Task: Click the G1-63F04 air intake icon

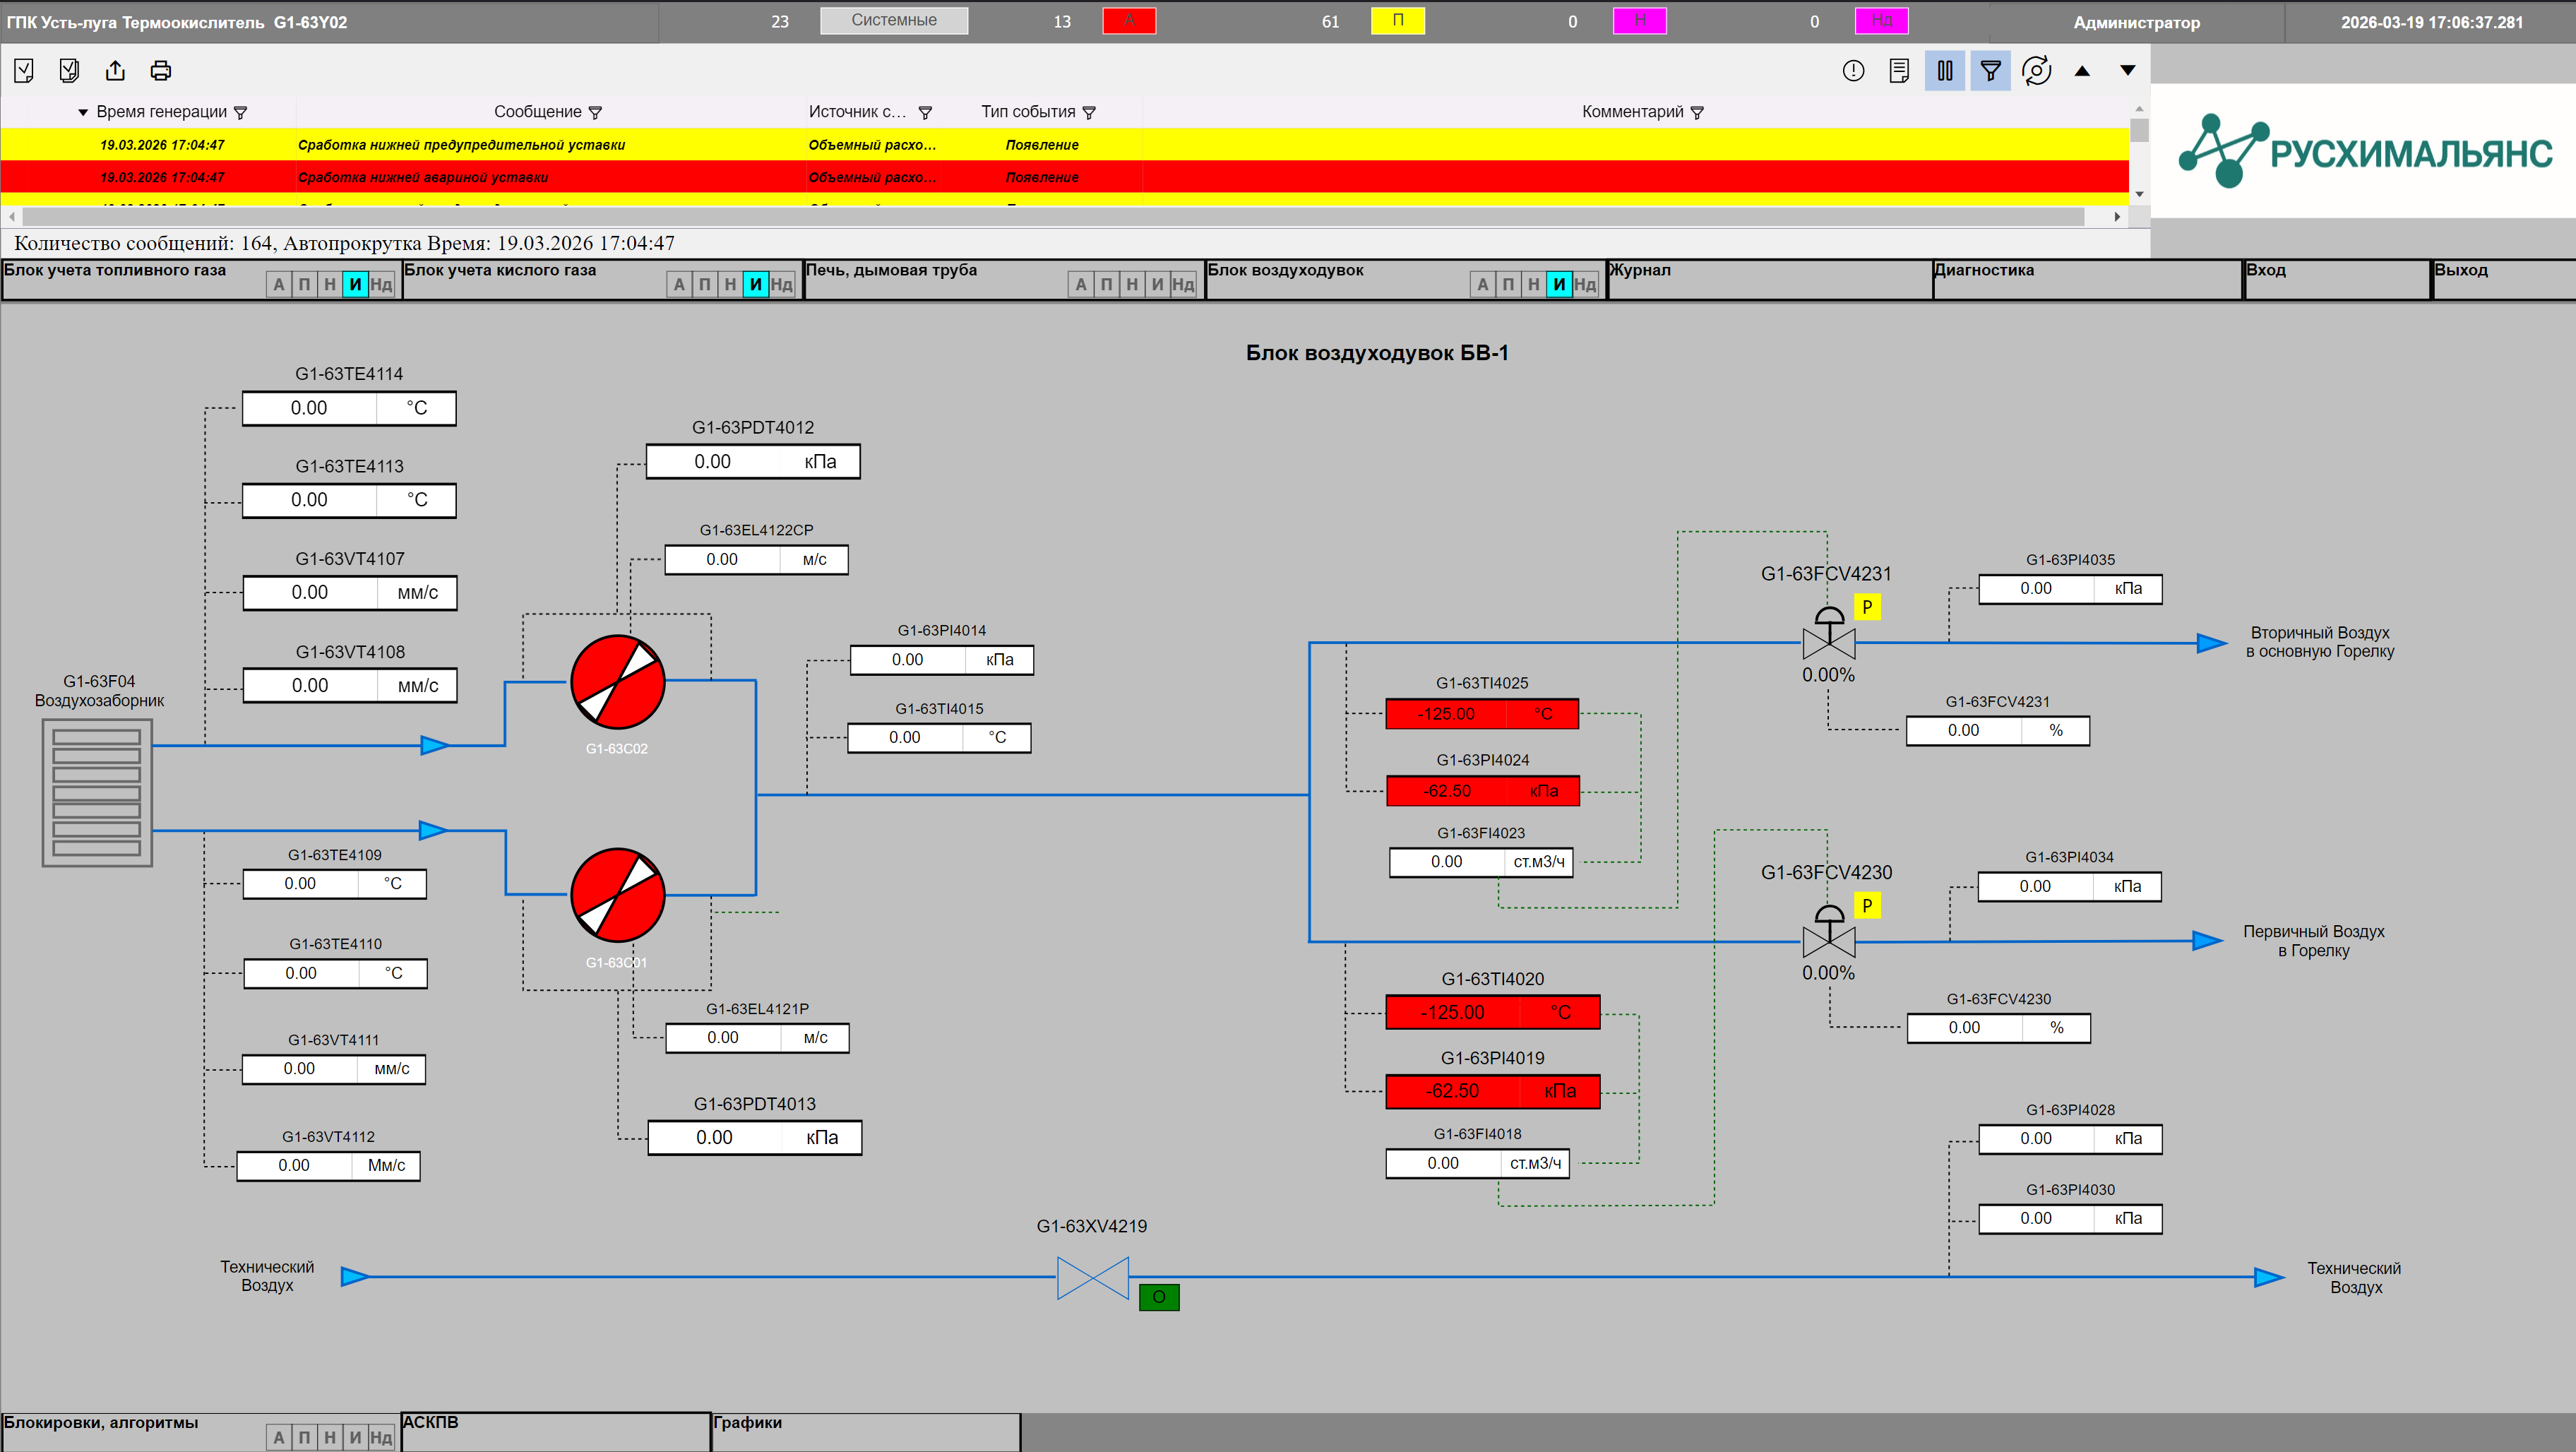Action: point(97,793)
